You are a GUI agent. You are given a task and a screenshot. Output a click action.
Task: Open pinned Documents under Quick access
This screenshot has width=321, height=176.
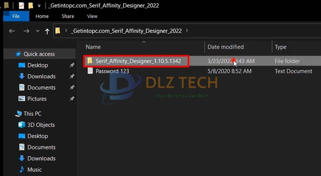pos(41,88)
